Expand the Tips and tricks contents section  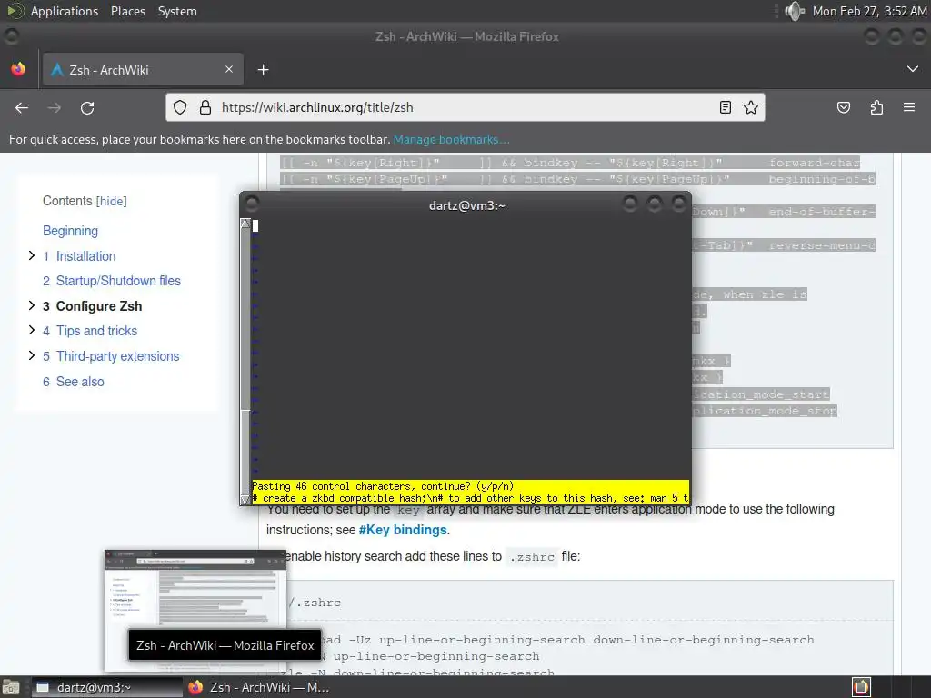pos(32,330)
